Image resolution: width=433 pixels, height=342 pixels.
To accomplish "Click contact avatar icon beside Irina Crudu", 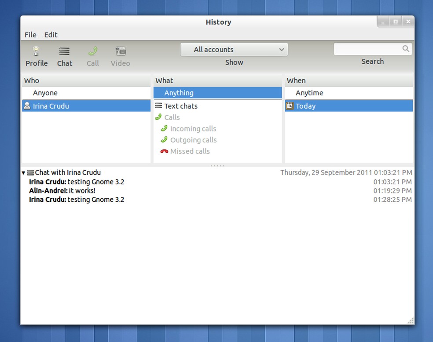I will [27, 106].
